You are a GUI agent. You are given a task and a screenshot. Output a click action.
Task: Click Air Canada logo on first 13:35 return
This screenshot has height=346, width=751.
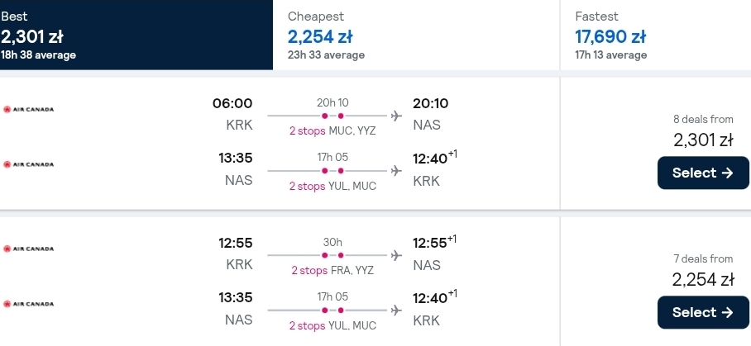tap(29, 164)
